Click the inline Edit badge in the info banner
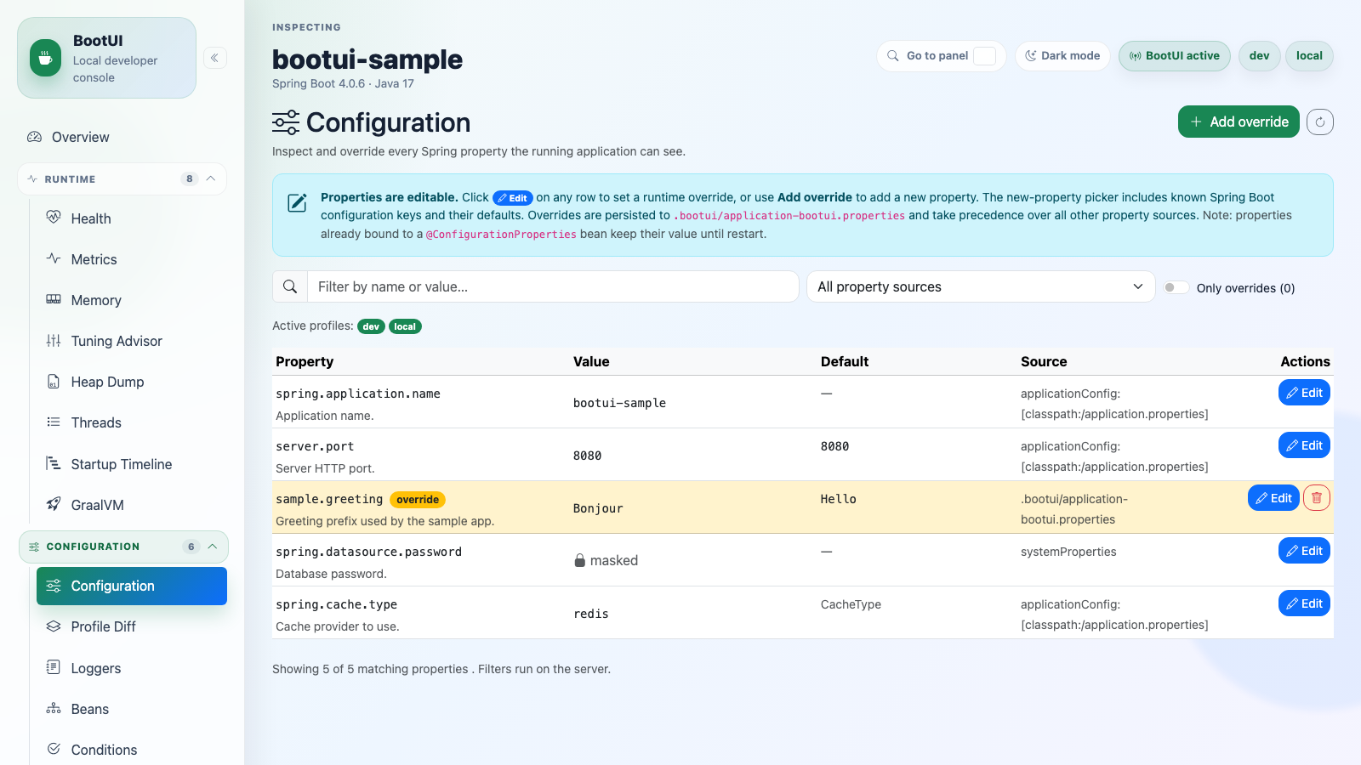Viewport: 1361px width, 765px height. pyautogui.click(x=513, y=198)
